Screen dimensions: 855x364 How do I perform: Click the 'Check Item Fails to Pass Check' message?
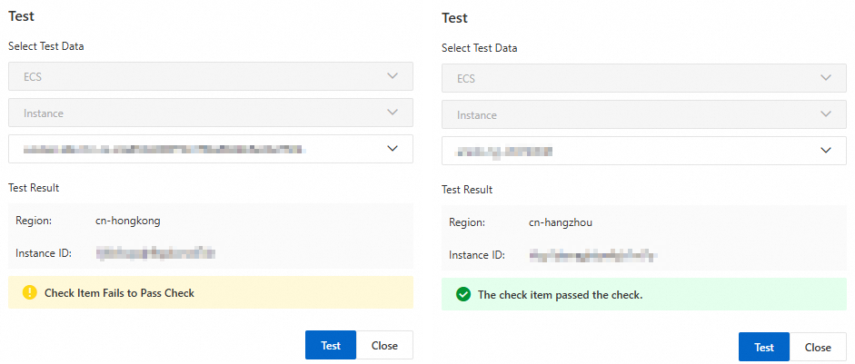pos(119,293)
